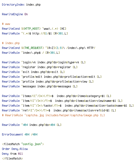The height and width of the screenshot is (163, 136).
Task: Click the RewriteEngine On line
Action: point(15,14)
